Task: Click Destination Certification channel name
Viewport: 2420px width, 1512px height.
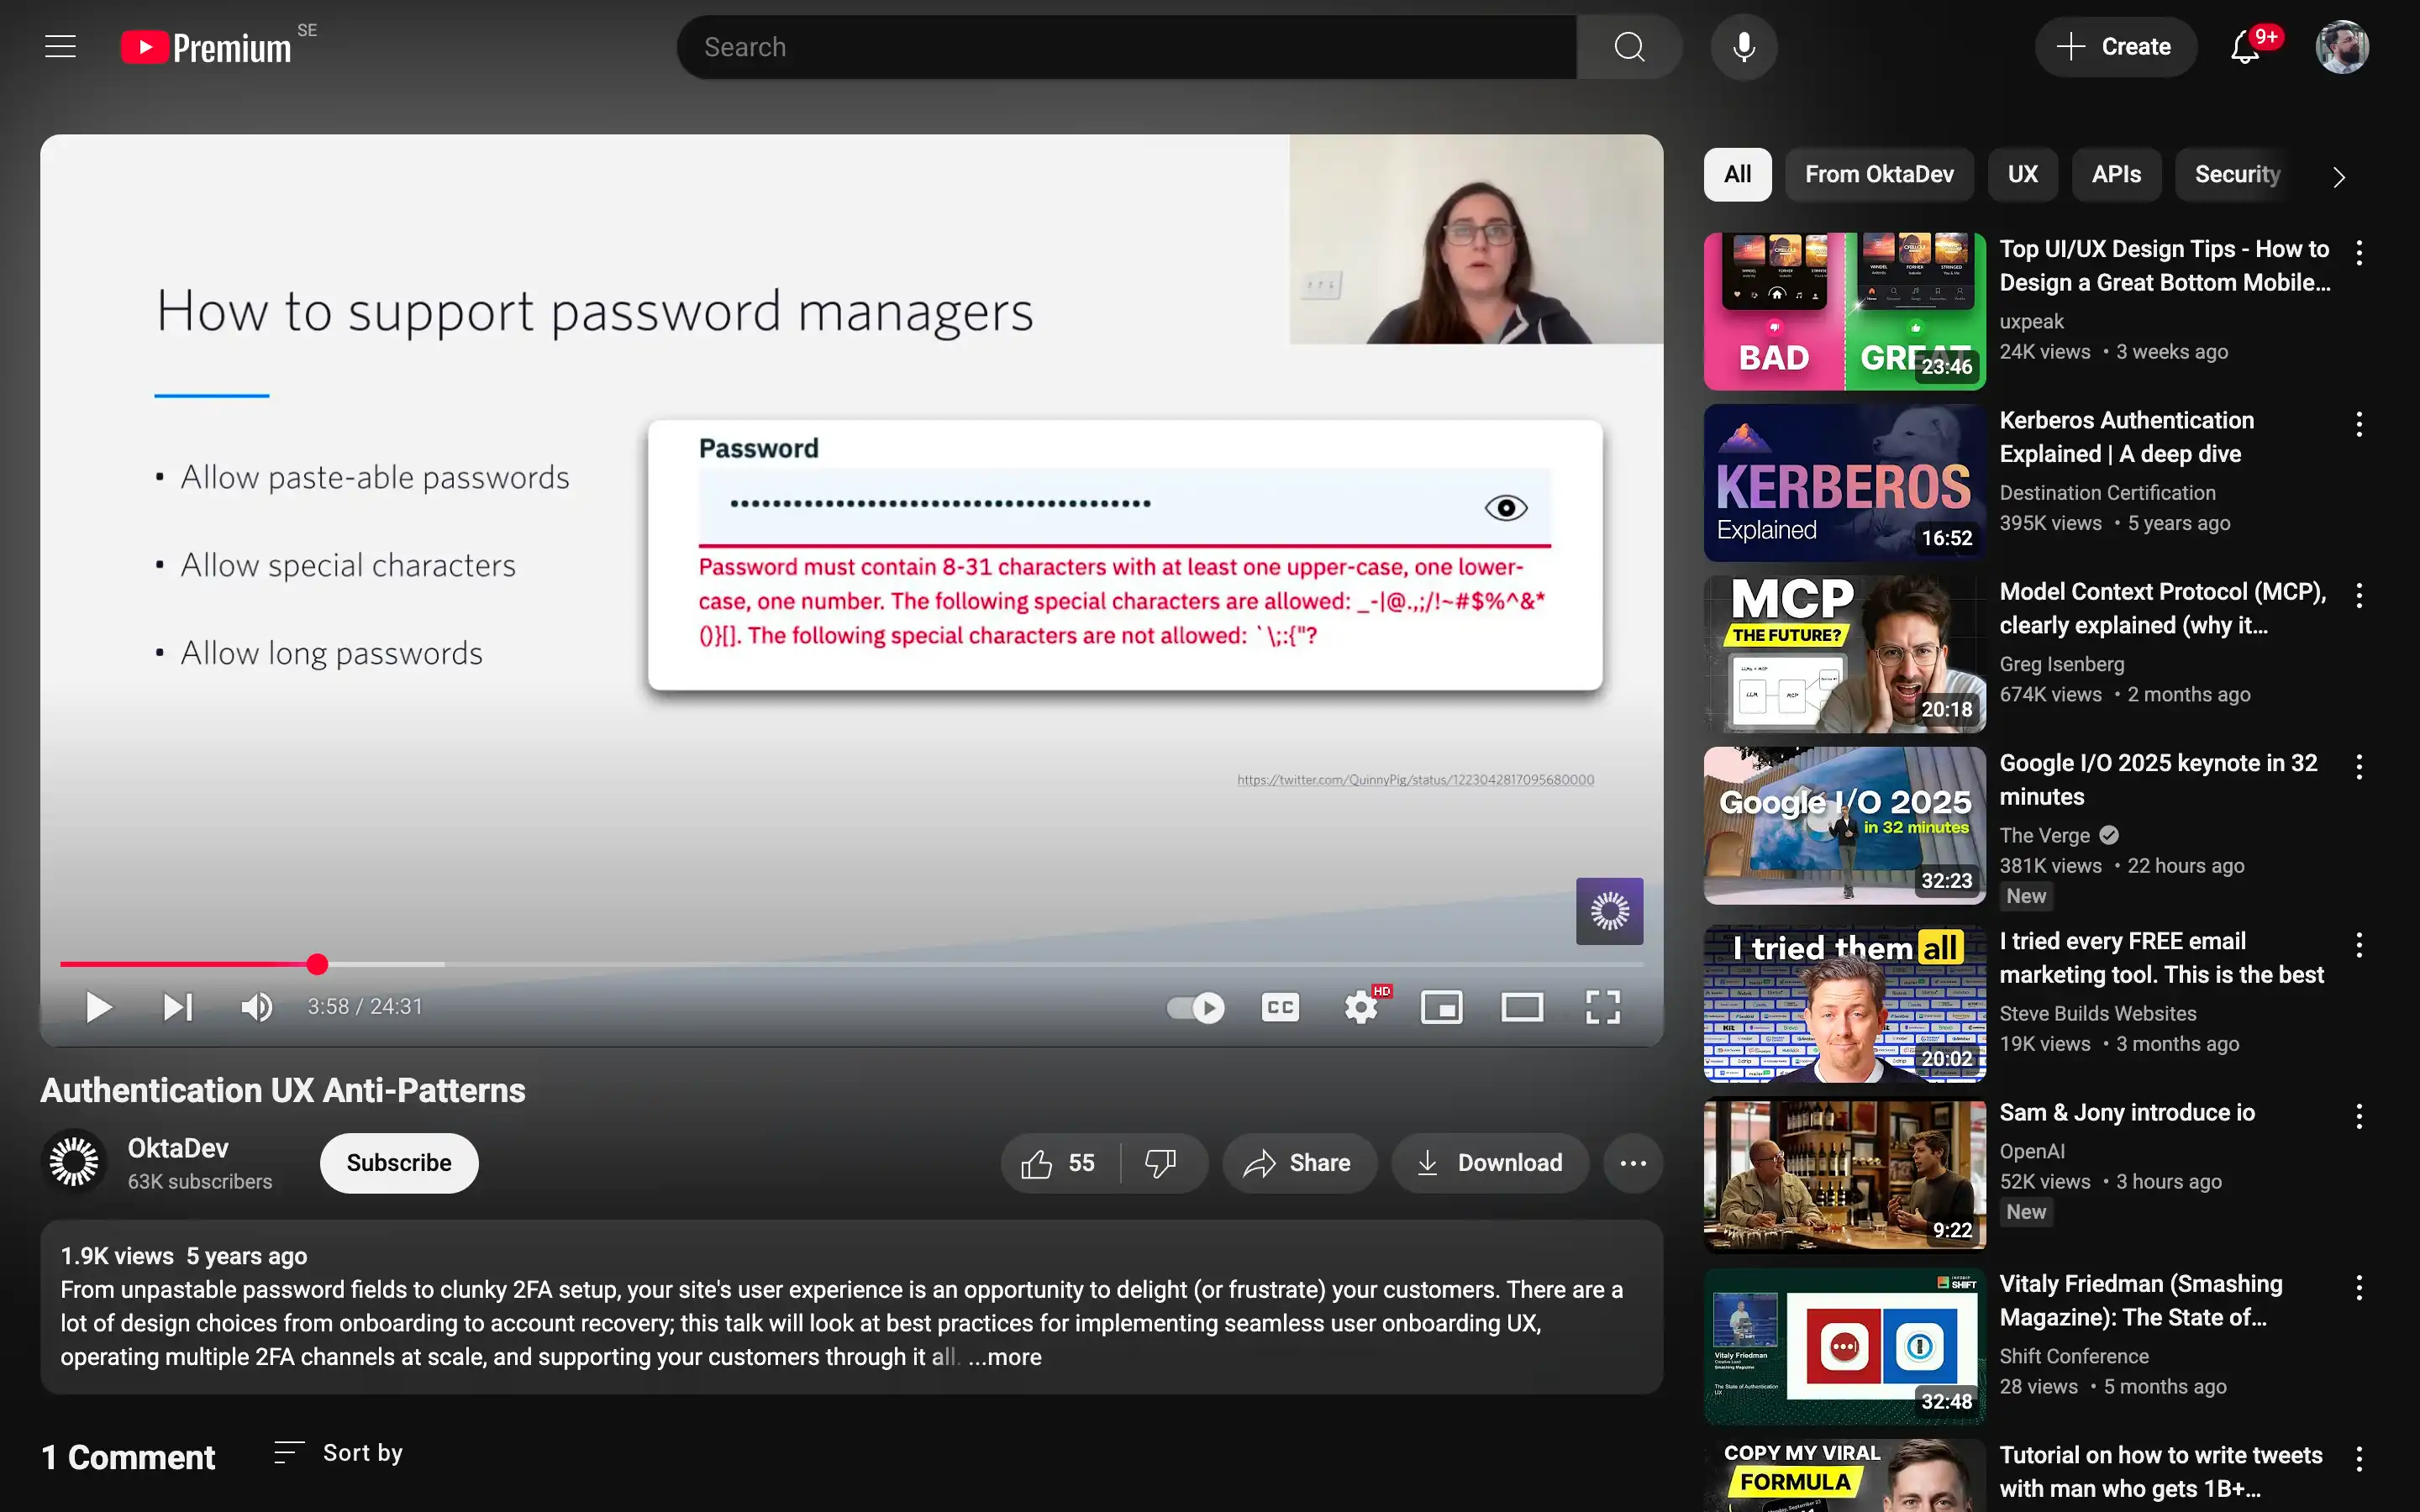Action: click(x=2107, y=493)
